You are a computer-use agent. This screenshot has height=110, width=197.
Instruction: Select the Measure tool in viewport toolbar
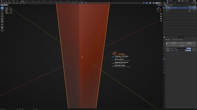click(2, 28)
